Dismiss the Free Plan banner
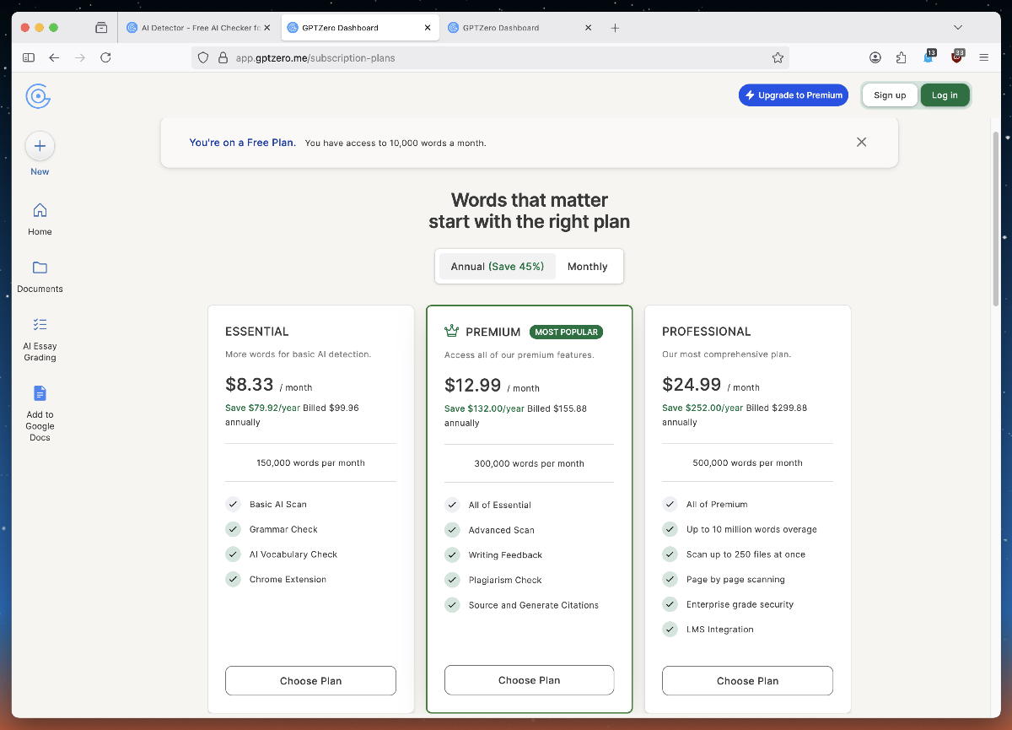This screenshot has height=730, width=1012. point(861,142)
